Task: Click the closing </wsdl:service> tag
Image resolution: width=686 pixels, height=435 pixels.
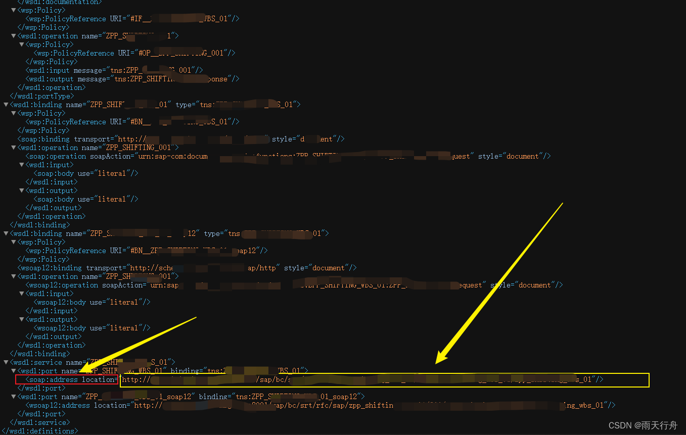Action: click(x=40, y=422)
